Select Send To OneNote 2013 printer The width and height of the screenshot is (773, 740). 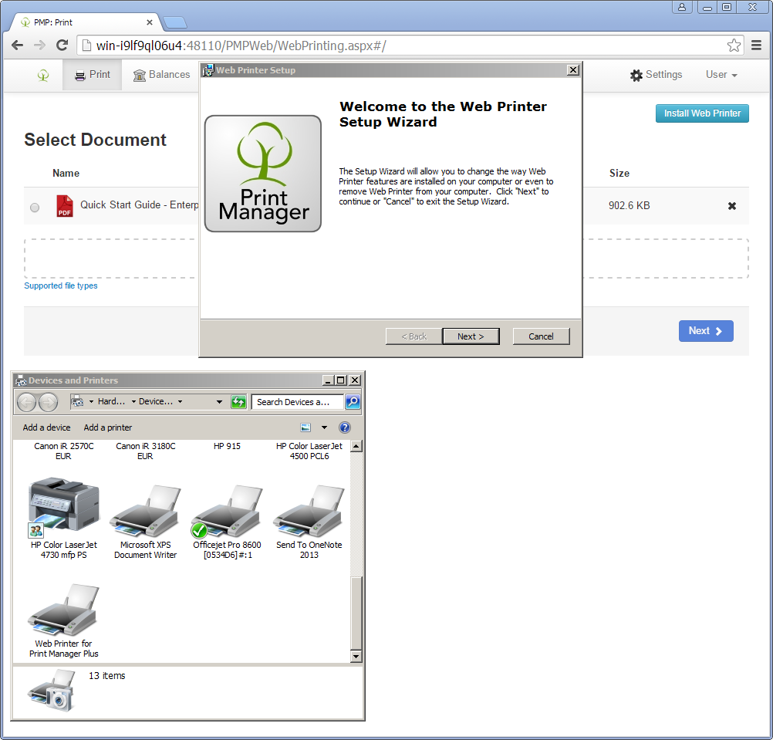tap(309, 522)
